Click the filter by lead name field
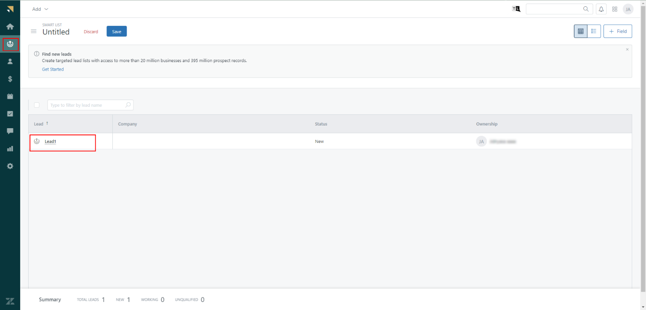Viewport: 646px width, 310px height. [x=87, y=105]
